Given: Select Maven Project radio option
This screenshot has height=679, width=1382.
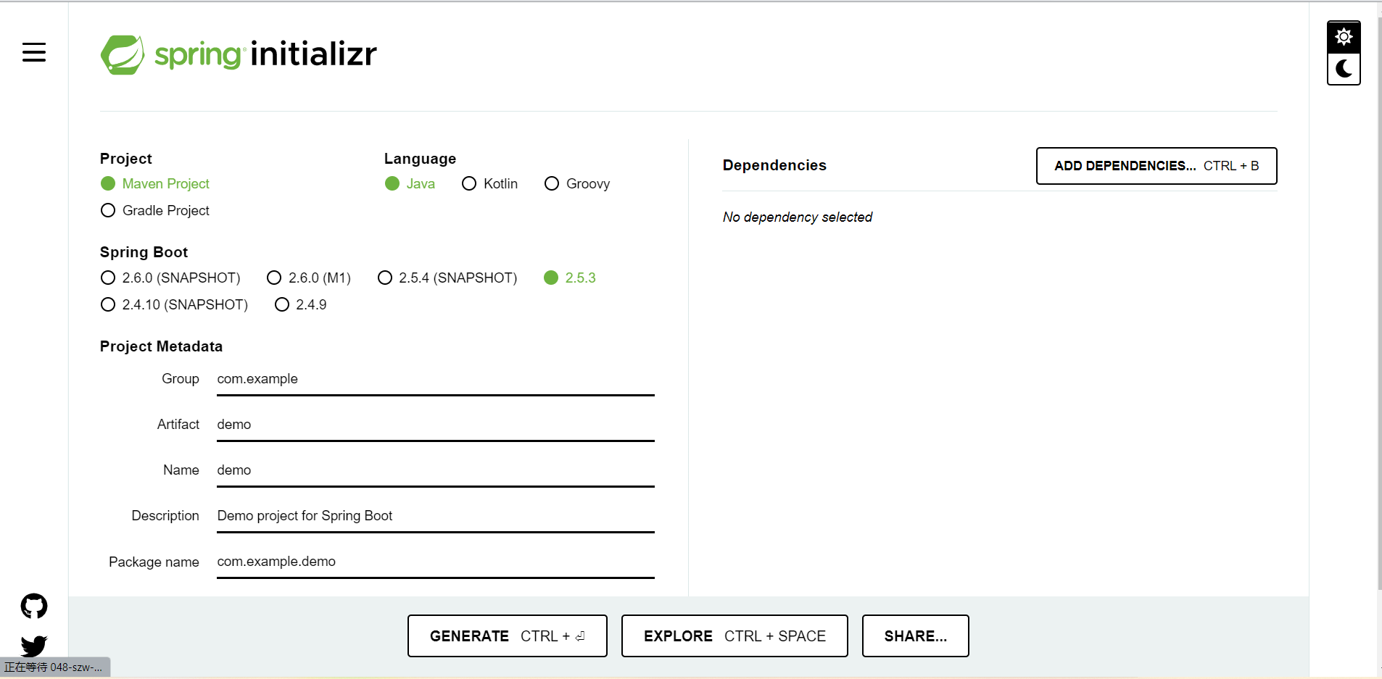Looking at the screenshot, I should (155, 183).
